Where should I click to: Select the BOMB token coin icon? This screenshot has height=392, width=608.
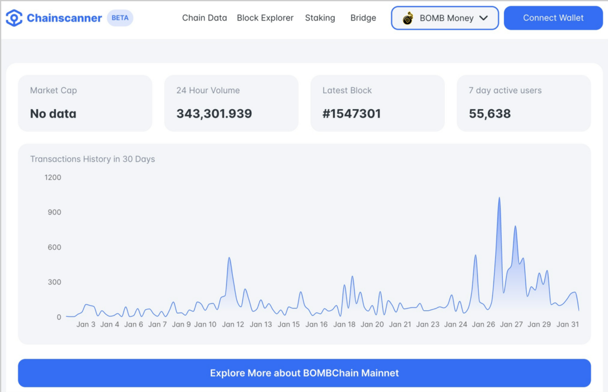[408, 18]
